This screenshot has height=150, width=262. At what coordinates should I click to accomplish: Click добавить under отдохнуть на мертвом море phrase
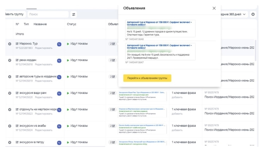click(177, 113)
